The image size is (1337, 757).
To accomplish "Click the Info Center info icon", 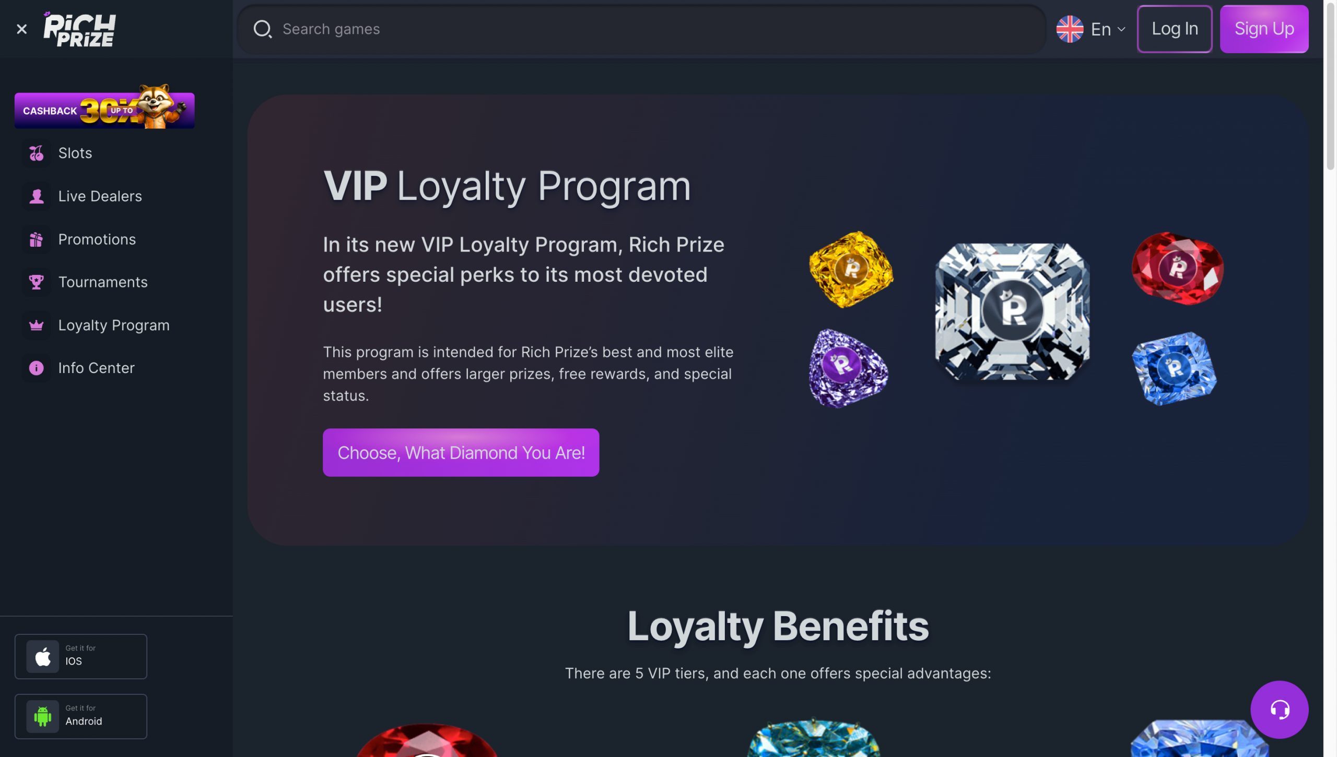I will 36,368.
